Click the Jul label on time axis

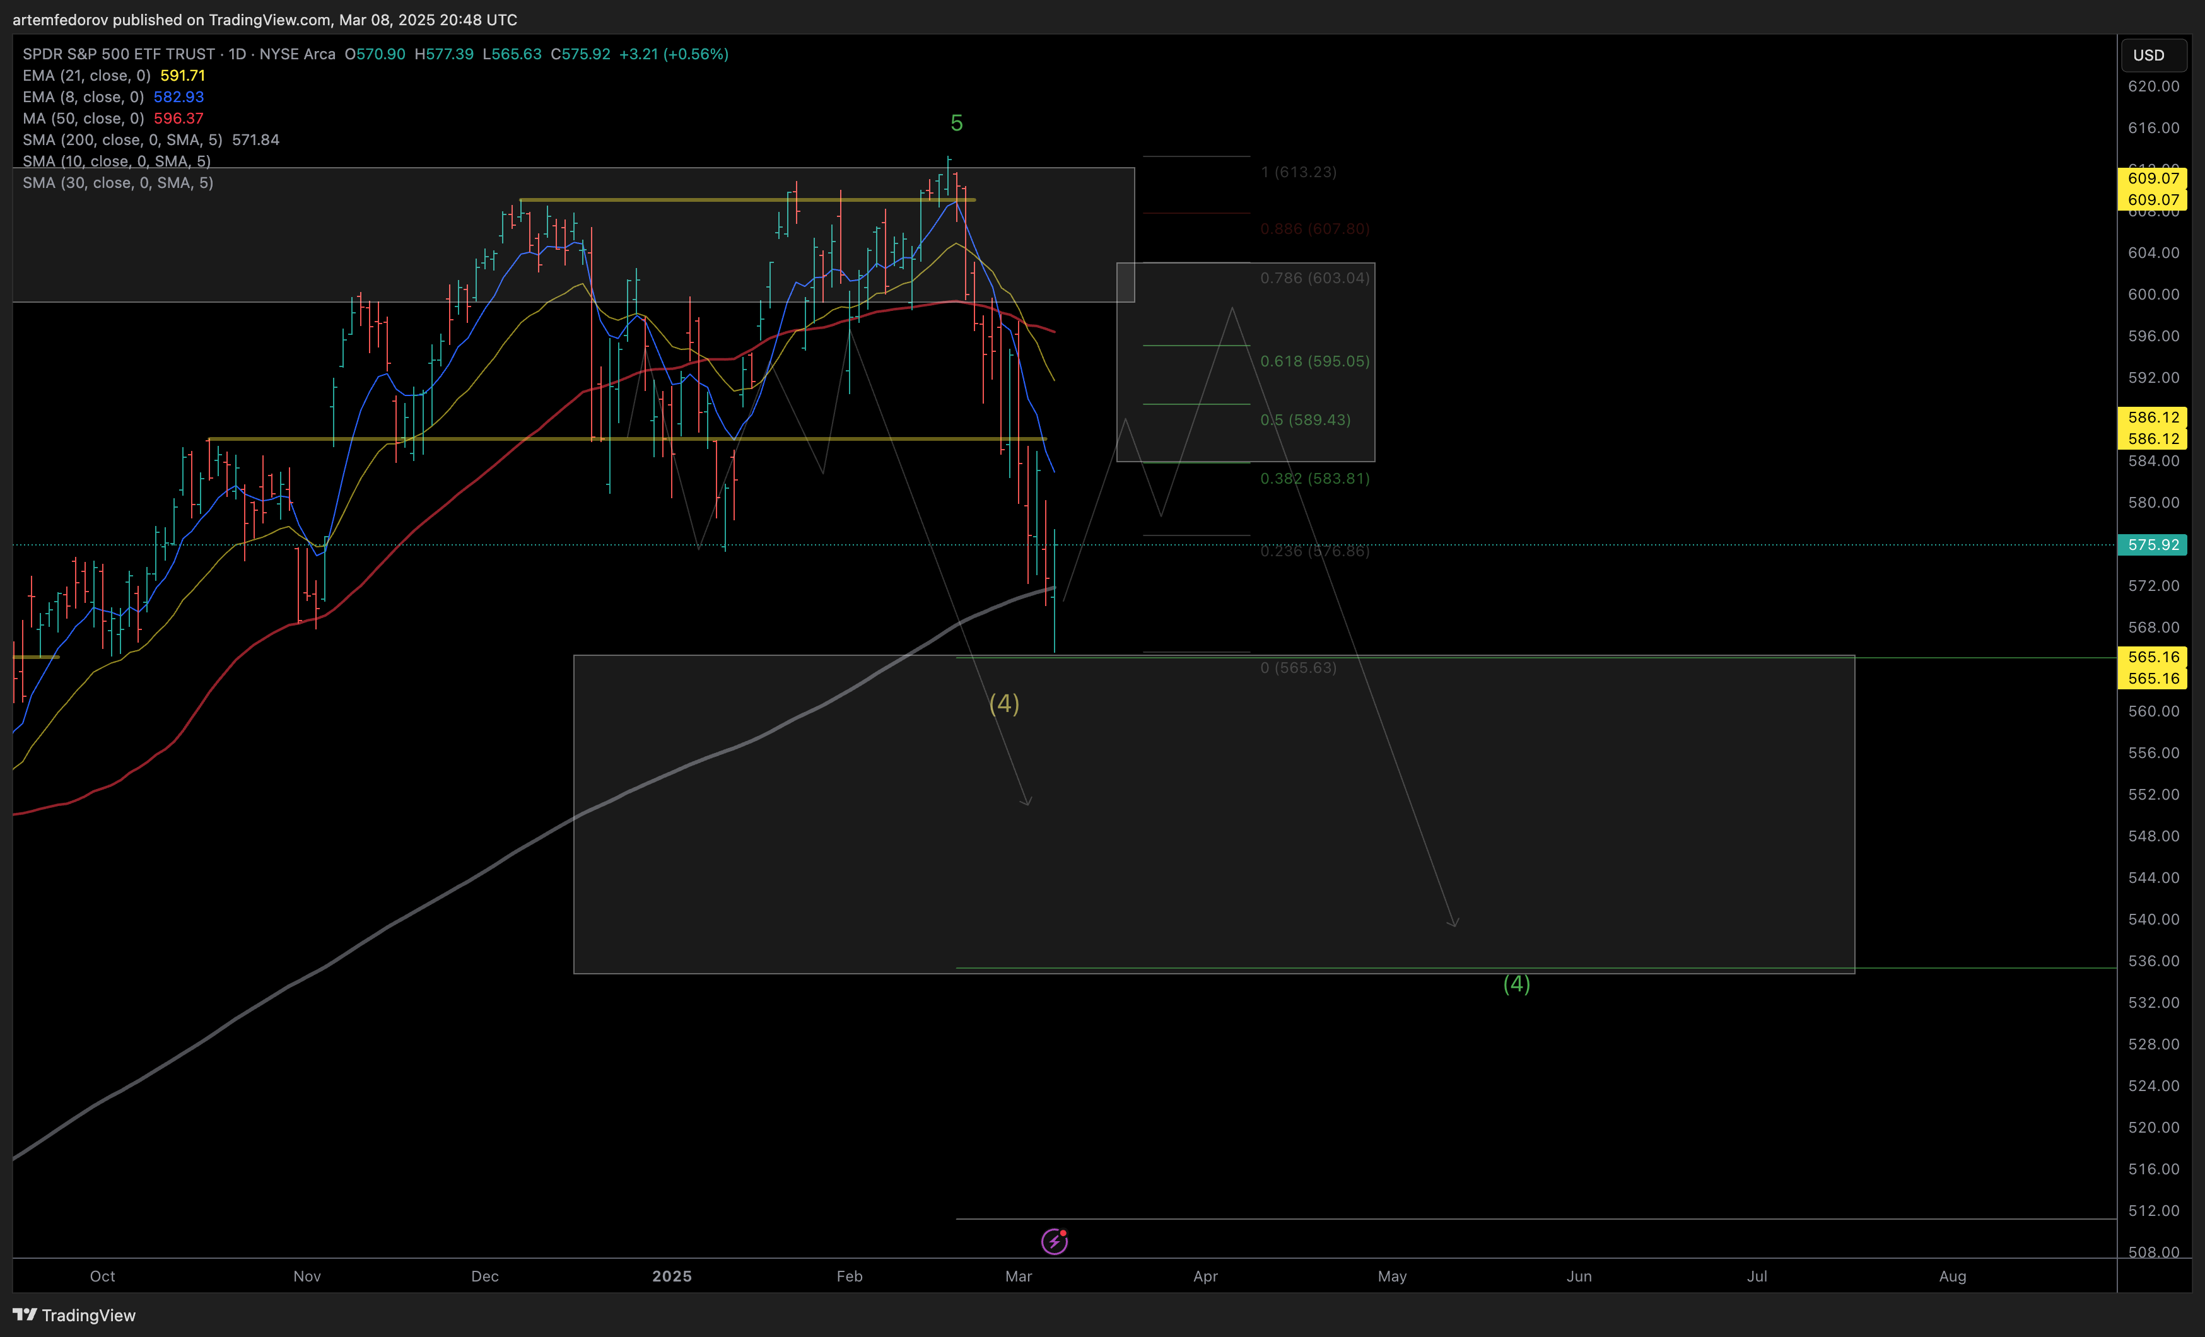coord(1757,1276)
